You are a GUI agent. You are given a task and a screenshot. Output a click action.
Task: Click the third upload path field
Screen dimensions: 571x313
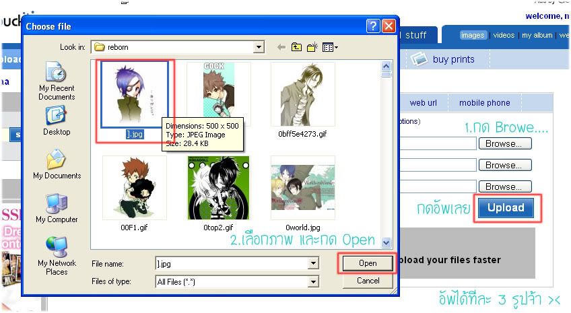click(x=438, y=186)
